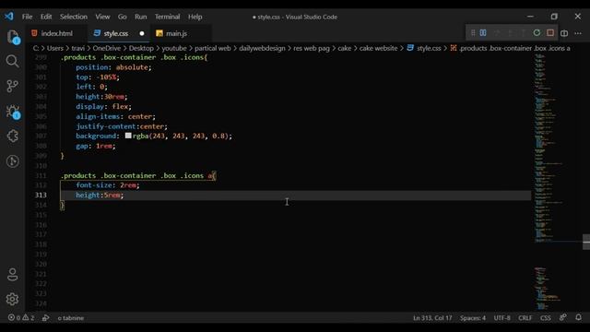
Task: Expand the partical web breadcrumb segment
Action: click(213, 48)
